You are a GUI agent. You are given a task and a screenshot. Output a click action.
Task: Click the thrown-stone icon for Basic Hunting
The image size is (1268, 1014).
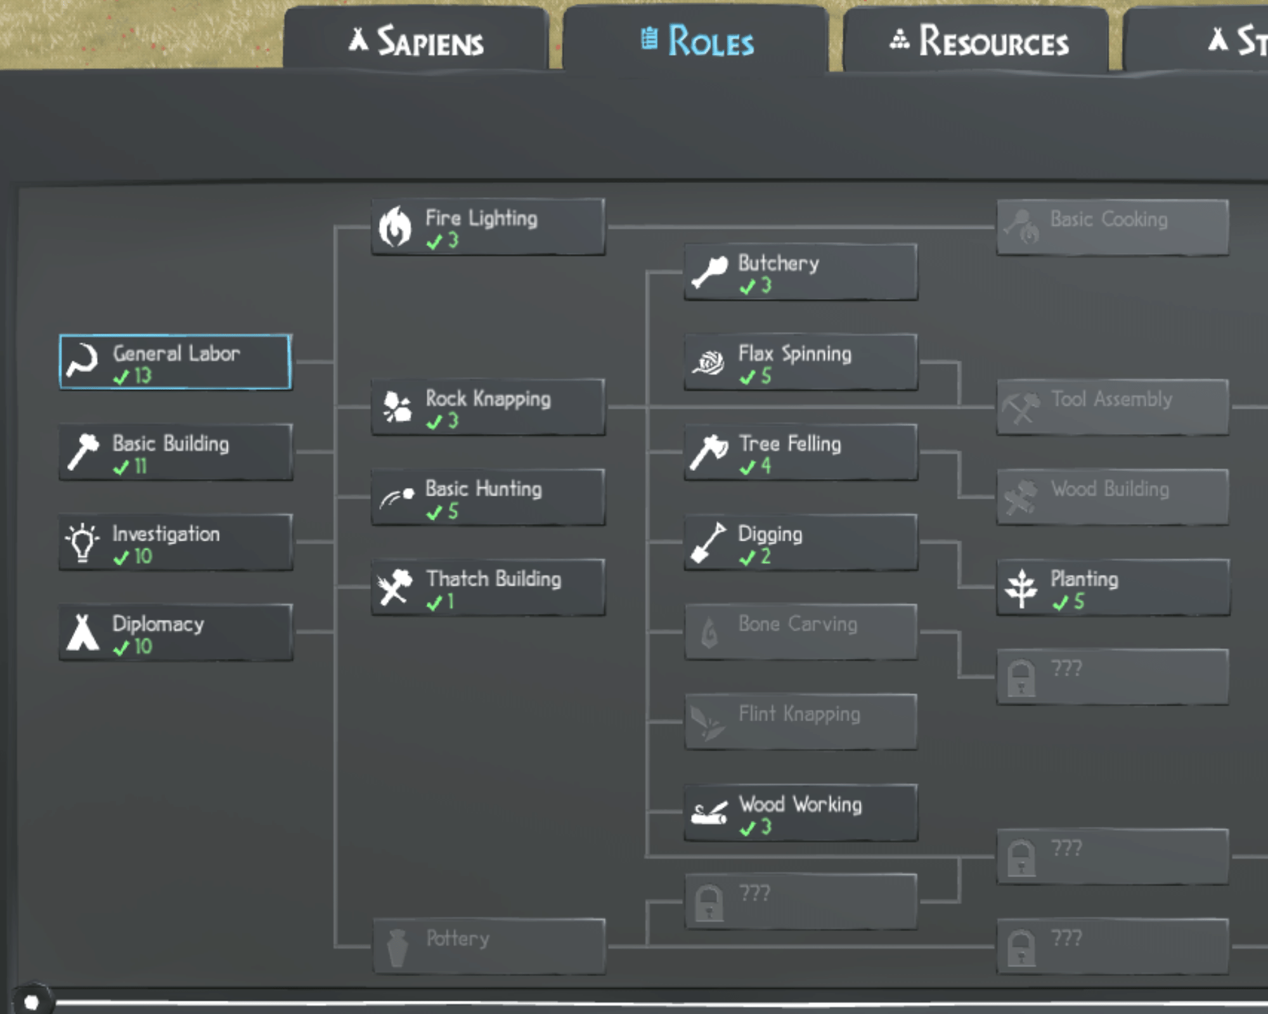click(397, 497)
